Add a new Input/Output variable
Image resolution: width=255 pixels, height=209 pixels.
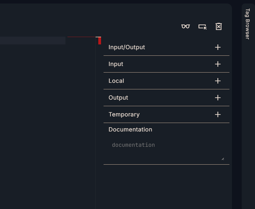pyautogui.click(x=218, y=47)
